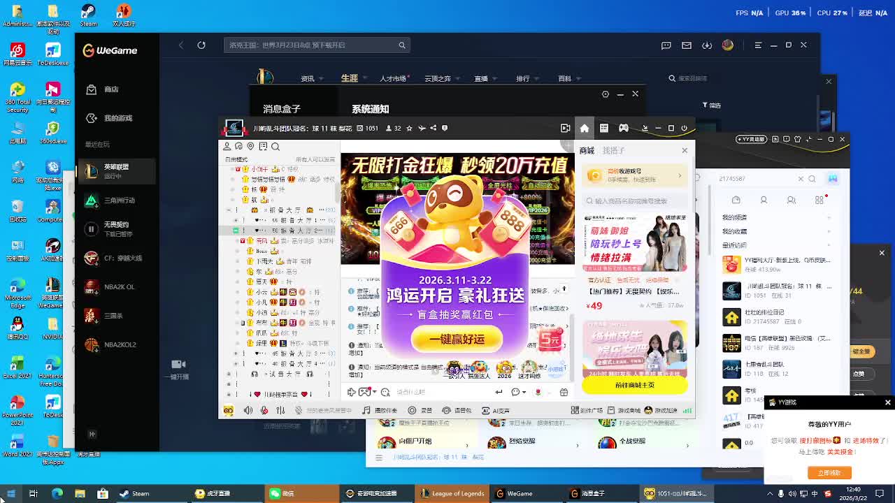Click the 一键赢好运 lucky draw button
This screenshot has height=503, width=895.
click(x=456, y=339)
